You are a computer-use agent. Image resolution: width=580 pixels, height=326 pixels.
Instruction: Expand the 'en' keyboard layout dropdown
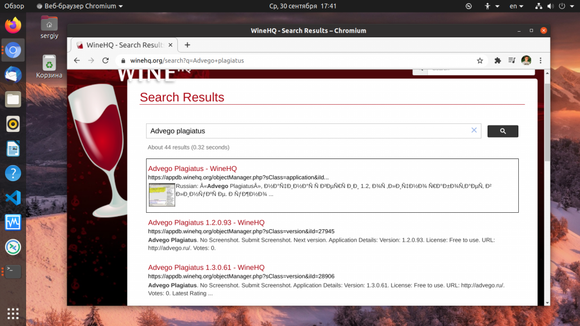point(517,6)
